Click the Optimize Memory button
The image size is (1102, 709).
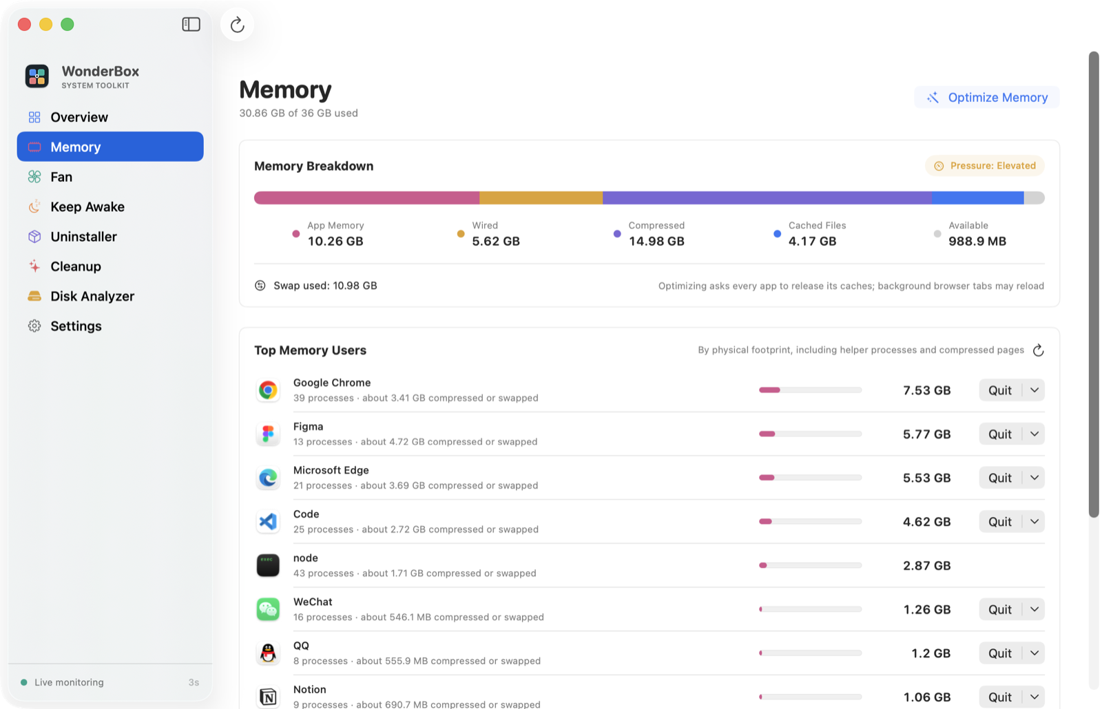(x=987, y=97)
